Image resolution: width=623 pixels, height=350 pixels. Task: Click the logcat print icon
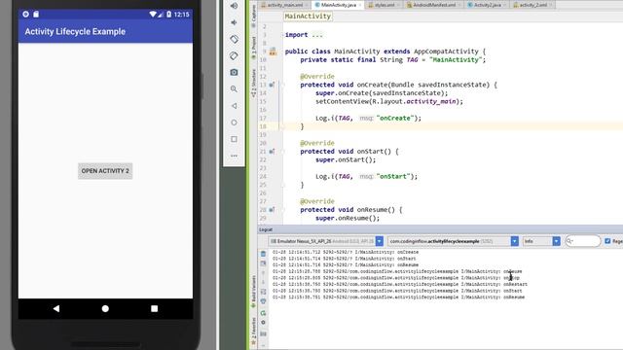[263, 301]
